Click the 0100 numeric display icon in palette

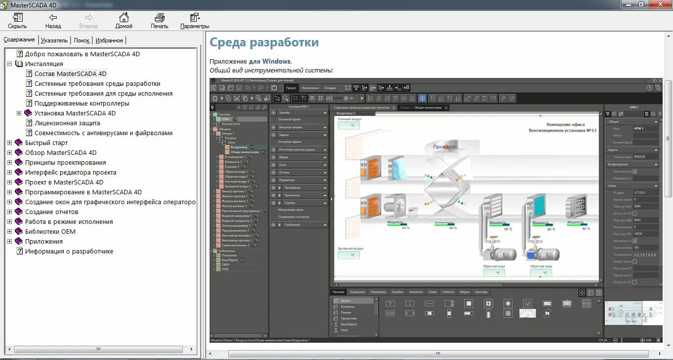point(390,313)
